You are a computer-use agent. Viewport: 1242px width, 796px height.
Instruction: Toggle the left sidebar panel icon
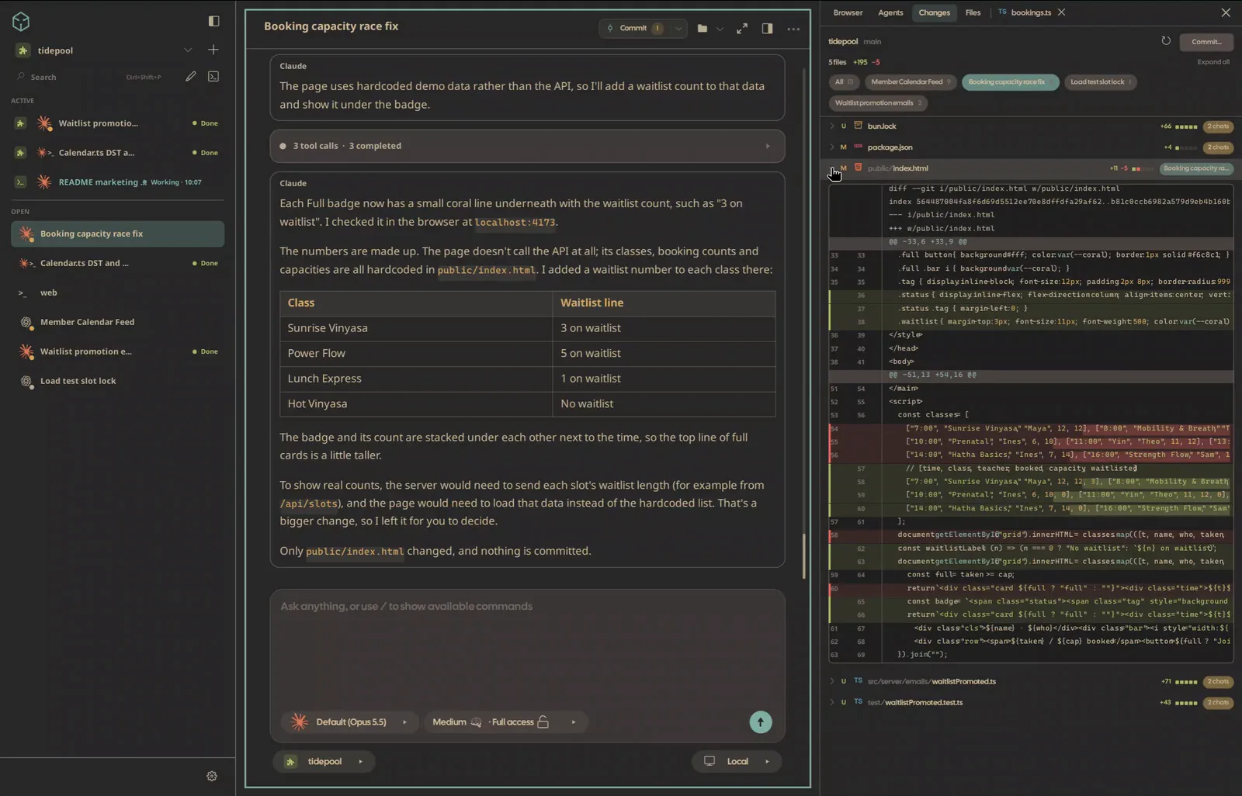coord(213,21)
